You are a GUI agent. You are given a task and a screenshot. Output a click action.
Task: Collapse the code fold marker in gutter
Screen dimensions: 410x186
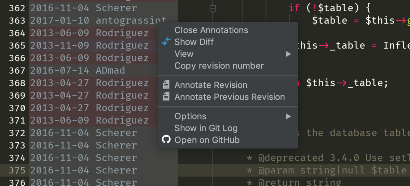pos(213,9)
